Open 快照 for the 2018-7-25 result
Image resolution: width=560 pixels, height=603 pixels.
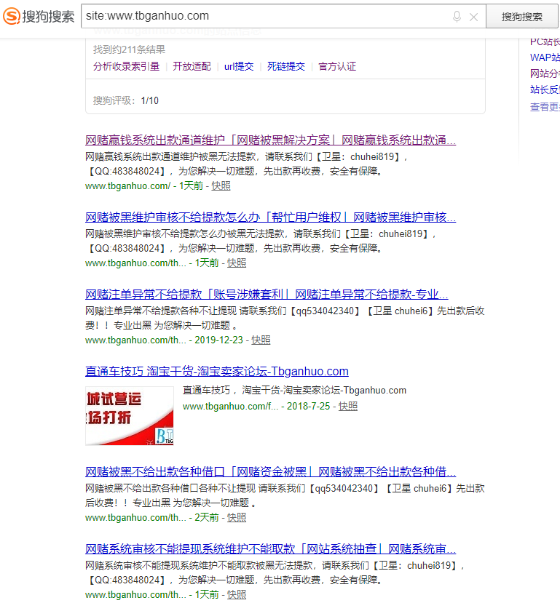(x=348, y=406)
